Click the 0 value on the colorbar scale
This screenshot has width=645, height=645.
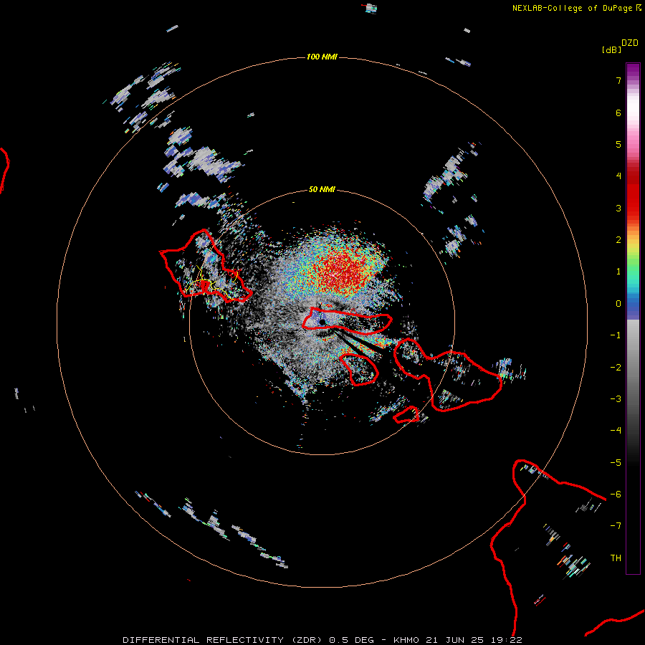point(618,304)
